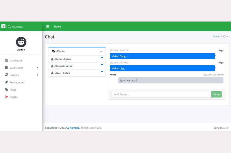Click the CV Algroup logo icon
The image size is (231, 153).
[x=3, y=26]
